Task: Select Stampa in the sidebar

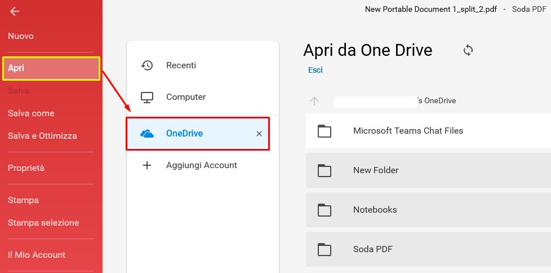Action: tap(23, 200)
